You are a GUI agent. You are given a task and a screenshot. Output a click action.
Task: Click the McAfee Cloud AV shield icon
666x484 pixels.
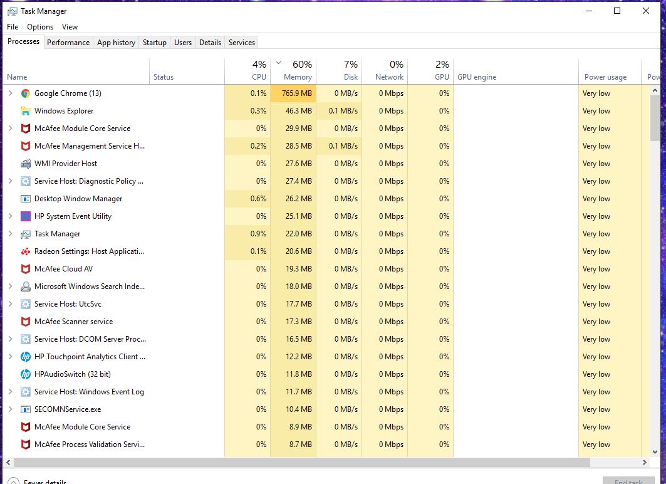click(x=26, y=269)
